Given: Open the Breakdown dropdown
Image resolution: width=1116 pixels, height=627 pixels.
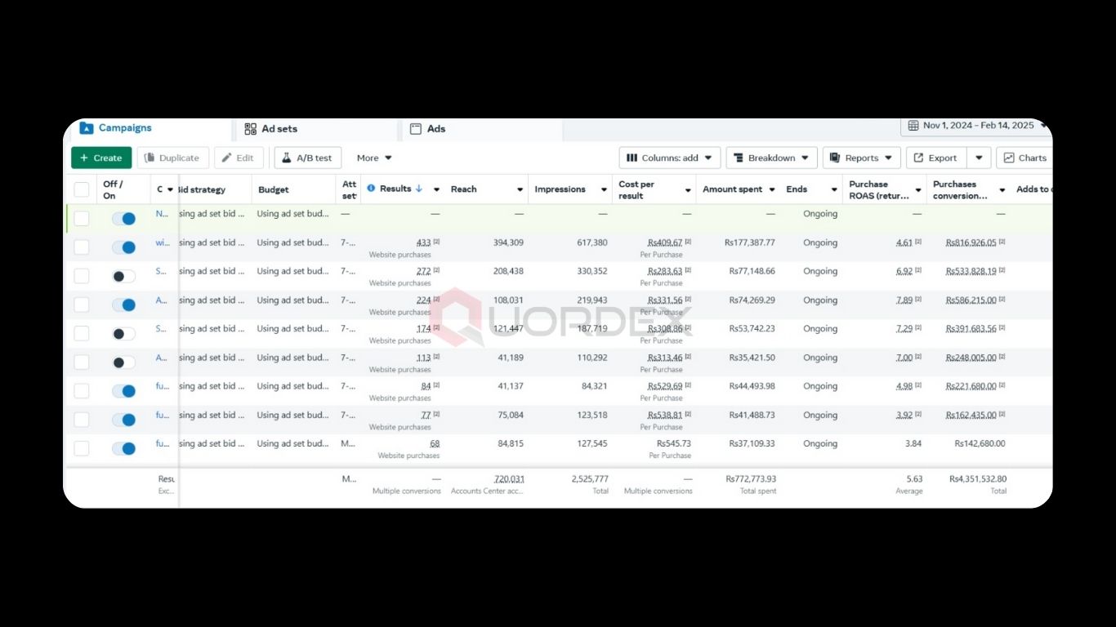Looking at the screenshot, I should [770, 158].
